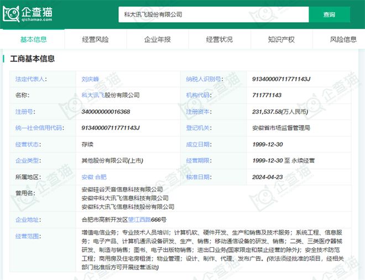Viewport: 365px width, 280px height.
Task: Click former name 安徽中科大讯飞信息科技有限公司
Action: click(125, 198)
